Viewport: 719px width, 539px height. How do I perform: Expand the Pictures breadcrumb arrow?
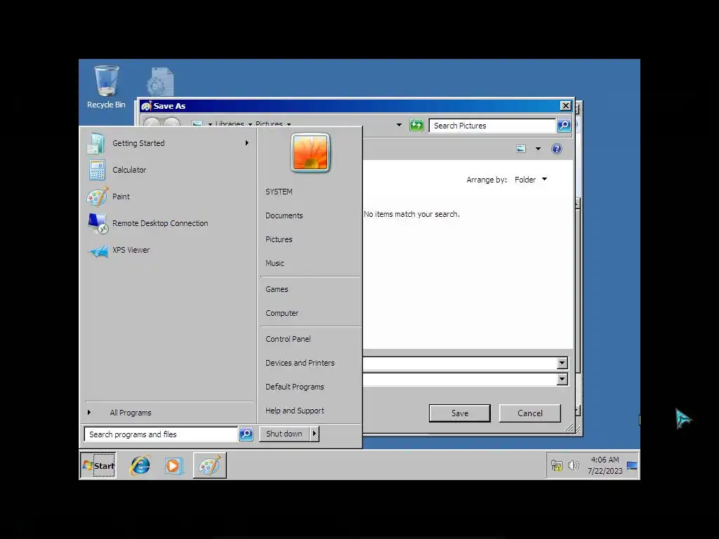(x=289, y=124)
